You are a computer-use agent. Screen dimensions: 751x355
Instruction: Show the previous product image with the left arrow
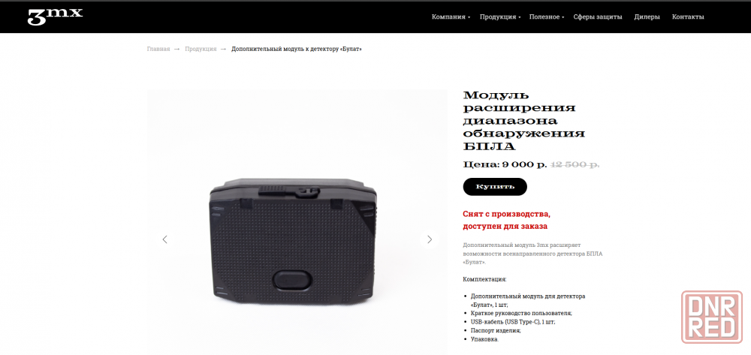164,239
